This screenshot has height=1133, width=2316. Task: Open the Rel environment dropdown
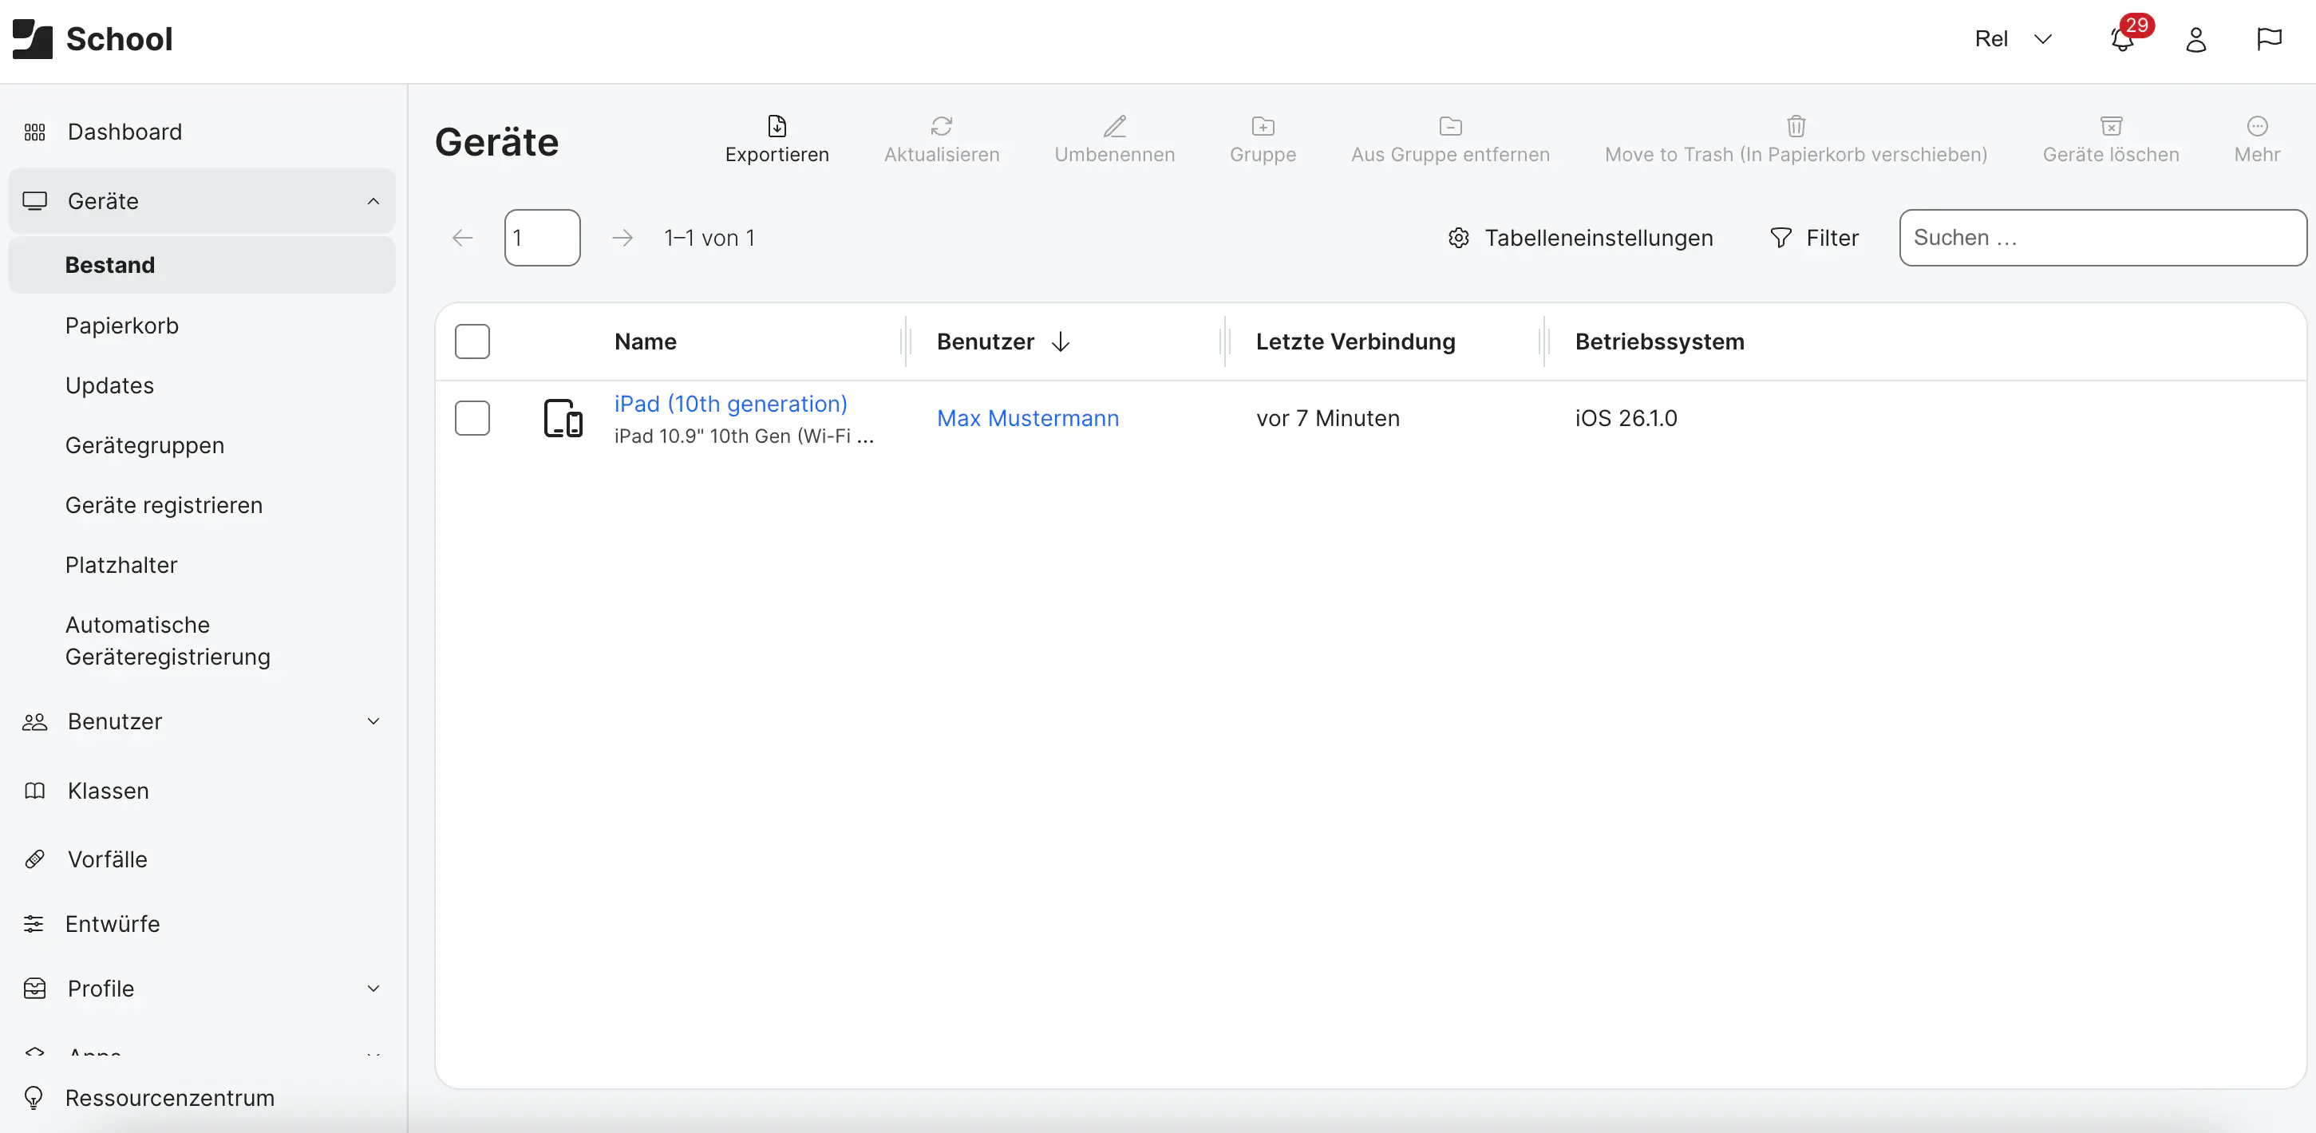click(x=2013, y=38)
